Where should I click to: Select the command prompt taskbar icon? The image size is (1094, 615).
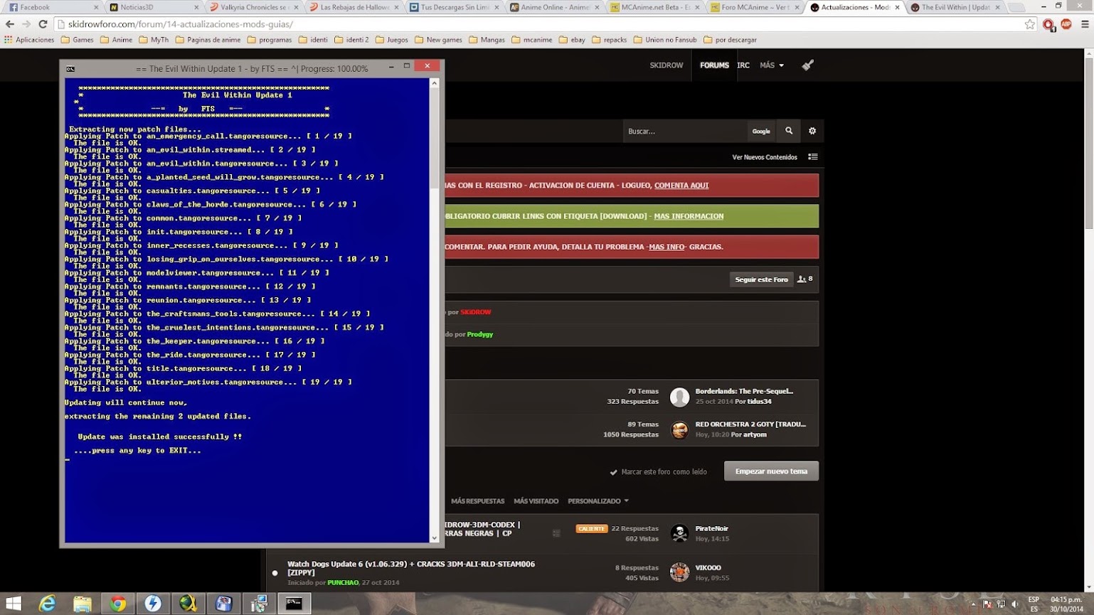294,604
